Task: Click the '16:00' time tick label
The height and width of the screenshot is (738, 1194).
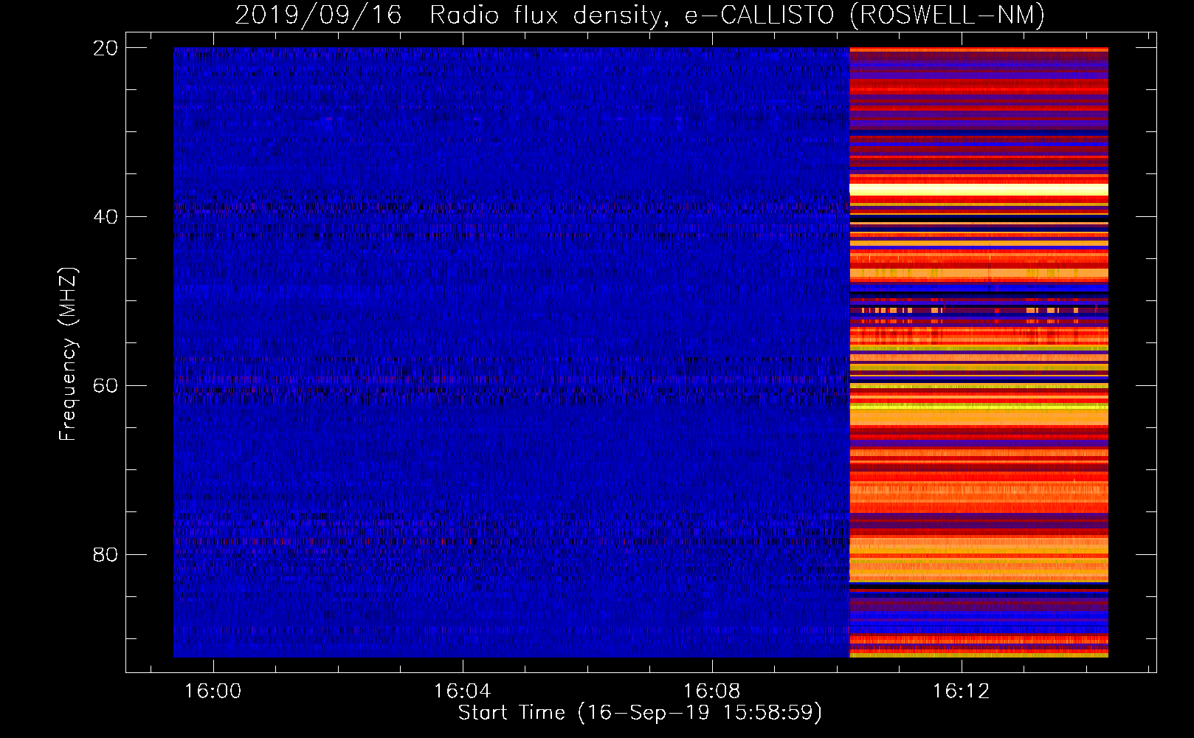Action: point(213,692)
